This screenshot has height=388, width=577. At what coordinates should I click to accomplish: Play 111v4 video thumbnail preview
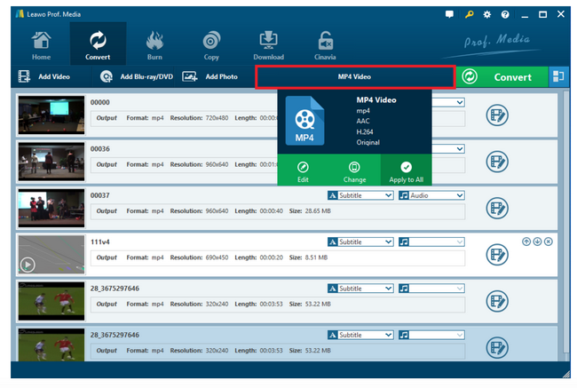click(x=28, y=265)
